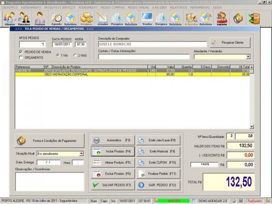Open the PEDIDO VENDAS menu
The image size is (272, 204).
pos(138,8)
